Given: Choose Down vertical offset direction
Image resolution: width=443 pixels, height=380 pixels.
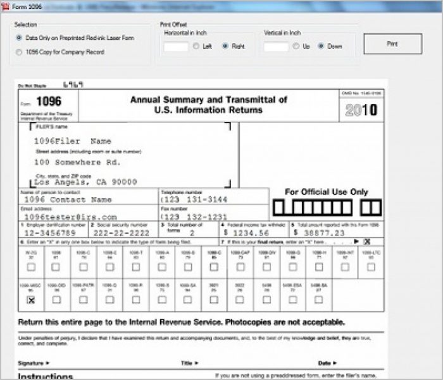Looking at the screenshot, I should [x=321, y=46].
